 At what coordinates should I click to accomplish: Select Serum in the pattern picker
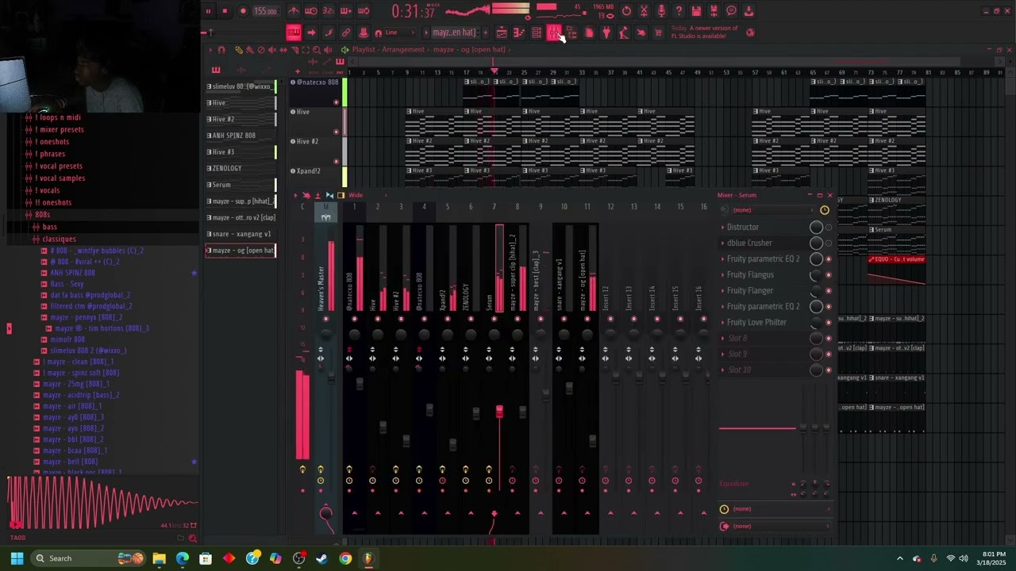241,185
